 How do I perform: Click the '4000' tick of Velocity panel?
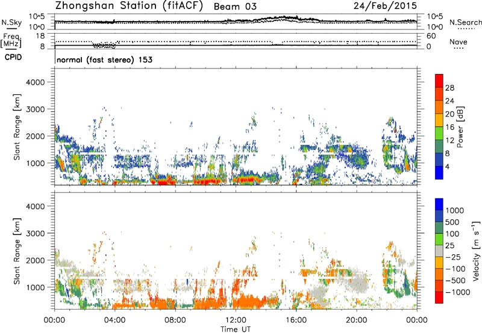(35, 206)
